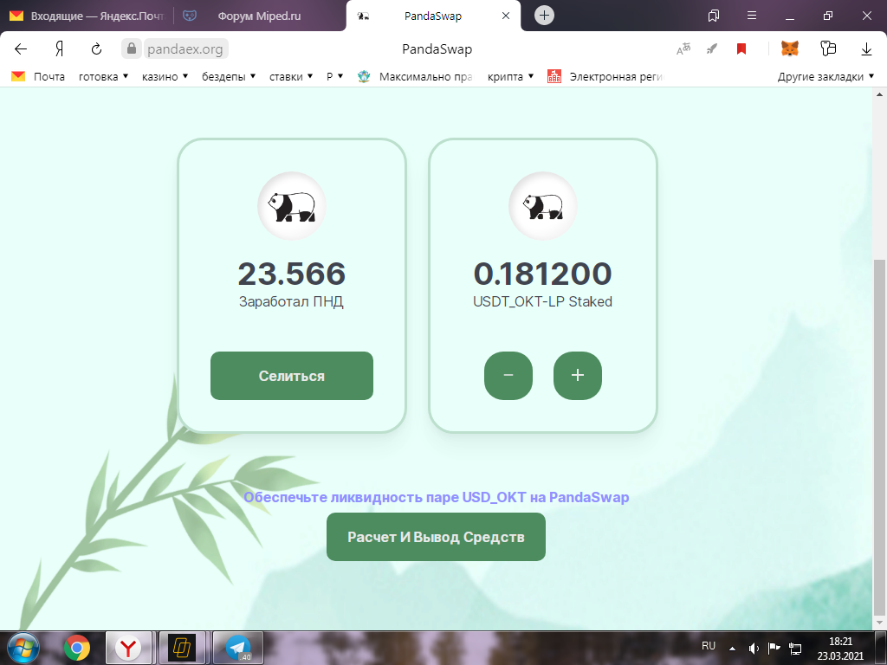
Task: Click the 0.181200 staked amount
Action: click(543, 274)
